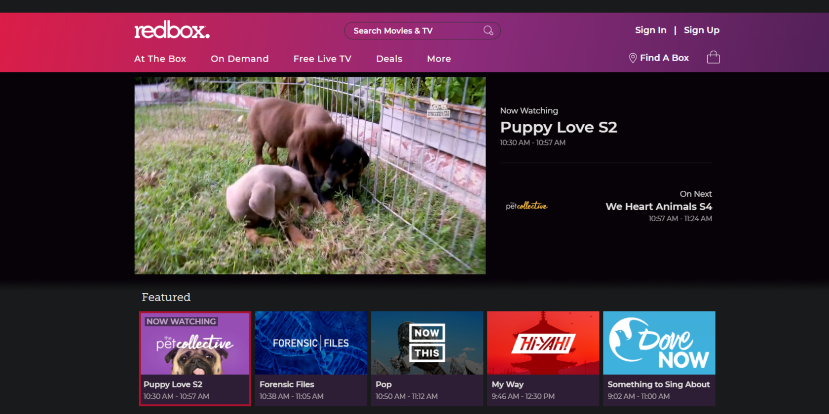Select the Dove Now channel tile
The height and width of the screenshot is (414, 829).
659,358
